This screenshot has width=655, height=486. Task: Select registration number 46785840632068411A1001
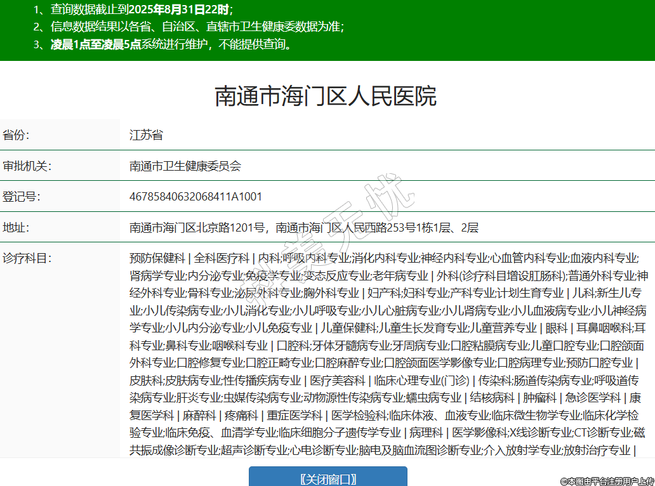tap(195, 197)
